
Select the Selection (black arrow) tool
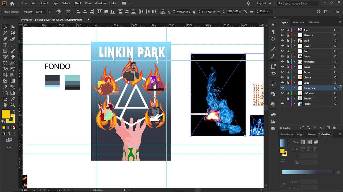tap(5, 27)
